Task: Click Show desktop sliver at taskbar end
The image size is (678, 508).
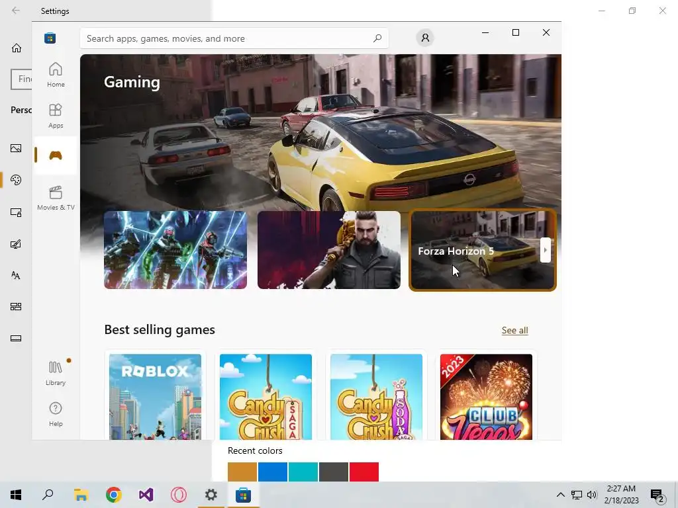Action: click(x=676, y=495)
